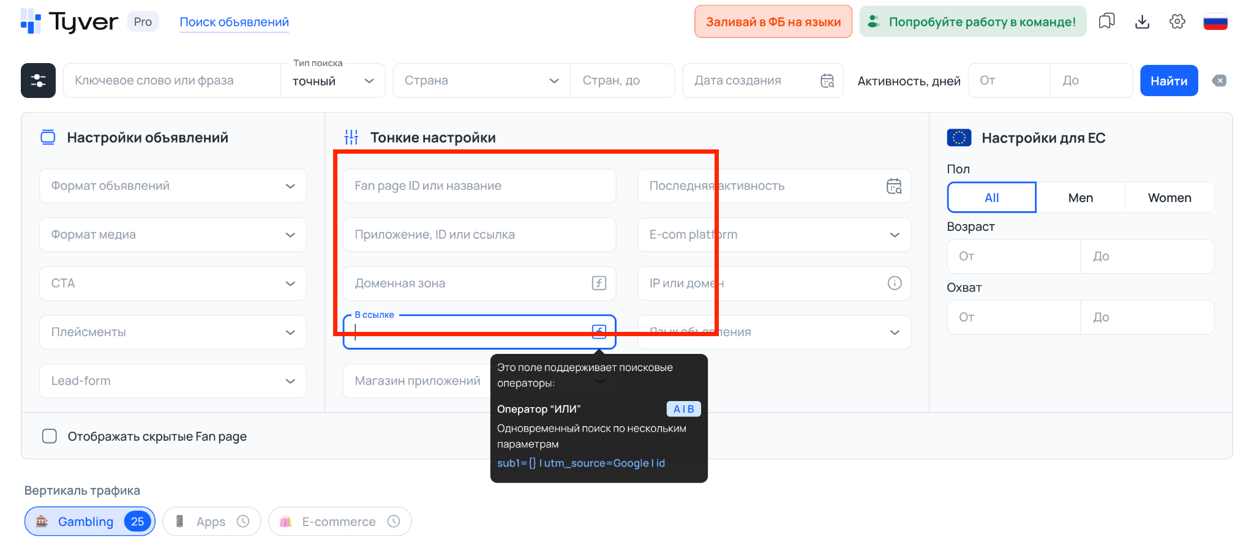The width and height of the screenshot is (1254, 548).
Task: Focus Охват До field
Action: (1147, 317)
